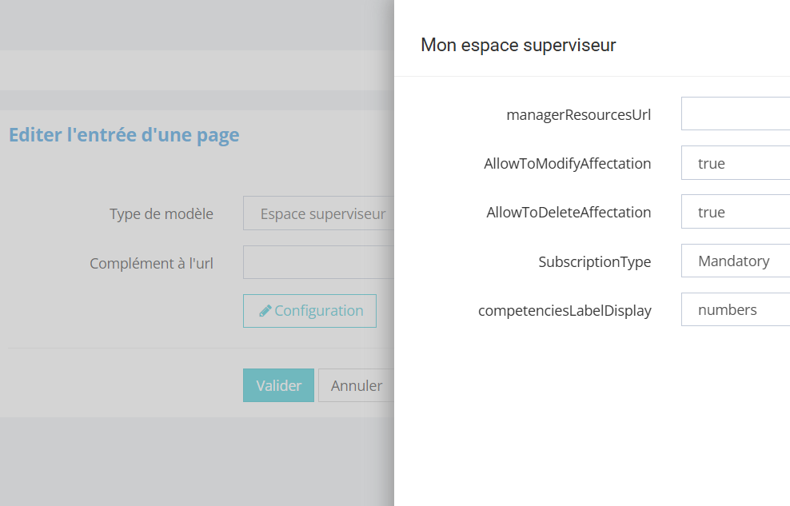The width and height of the screenshot is (790, 506).
Task: Select the AllowToDeleteAffectation value field
Action: click(x=736, y=212)
